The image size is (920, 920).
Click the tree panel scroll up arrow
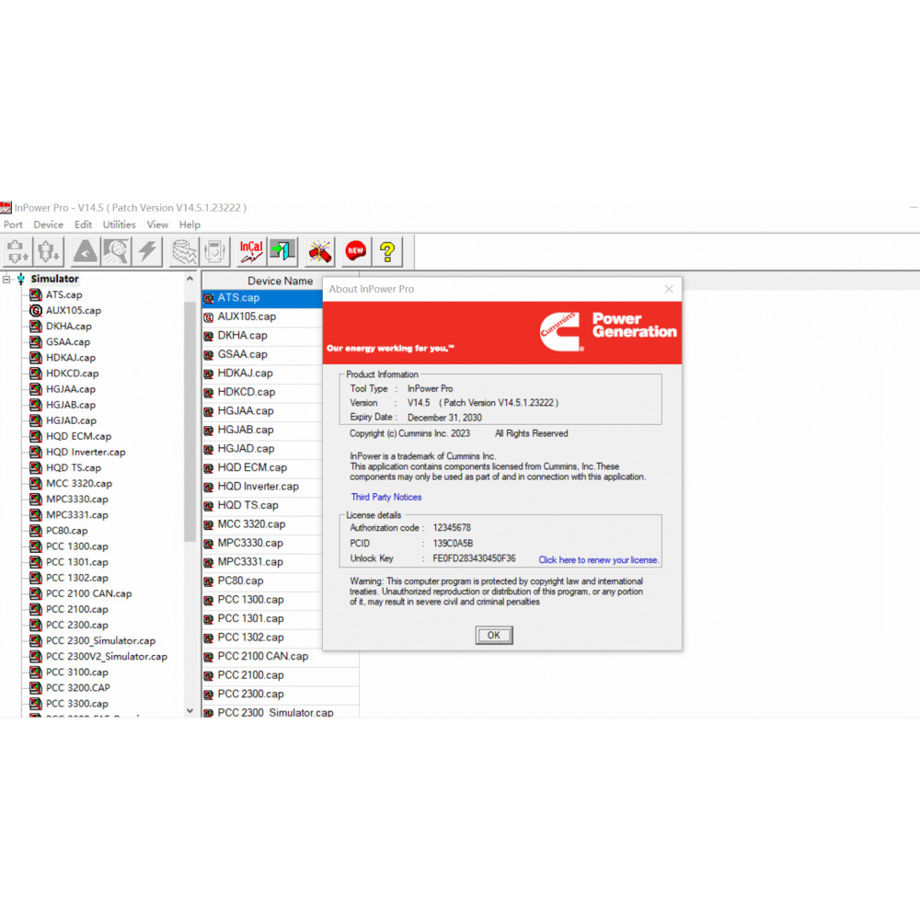190,279
